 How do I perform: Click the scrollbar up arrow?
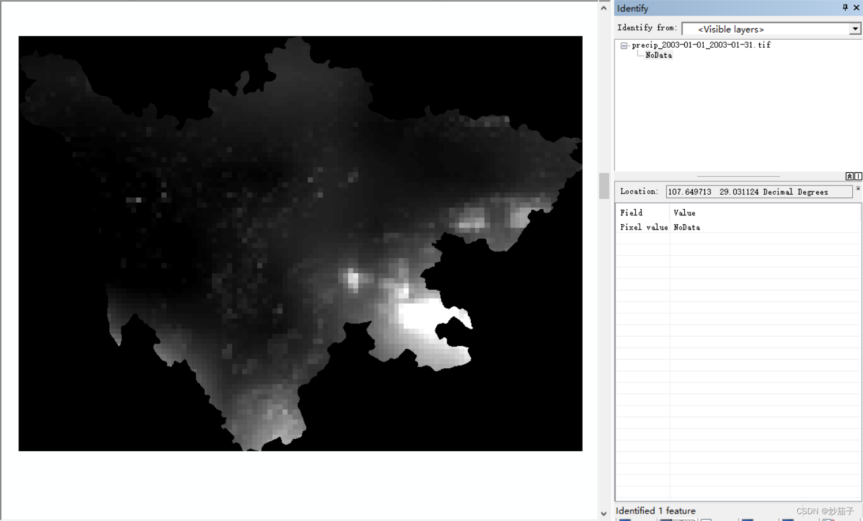[603, 7]
